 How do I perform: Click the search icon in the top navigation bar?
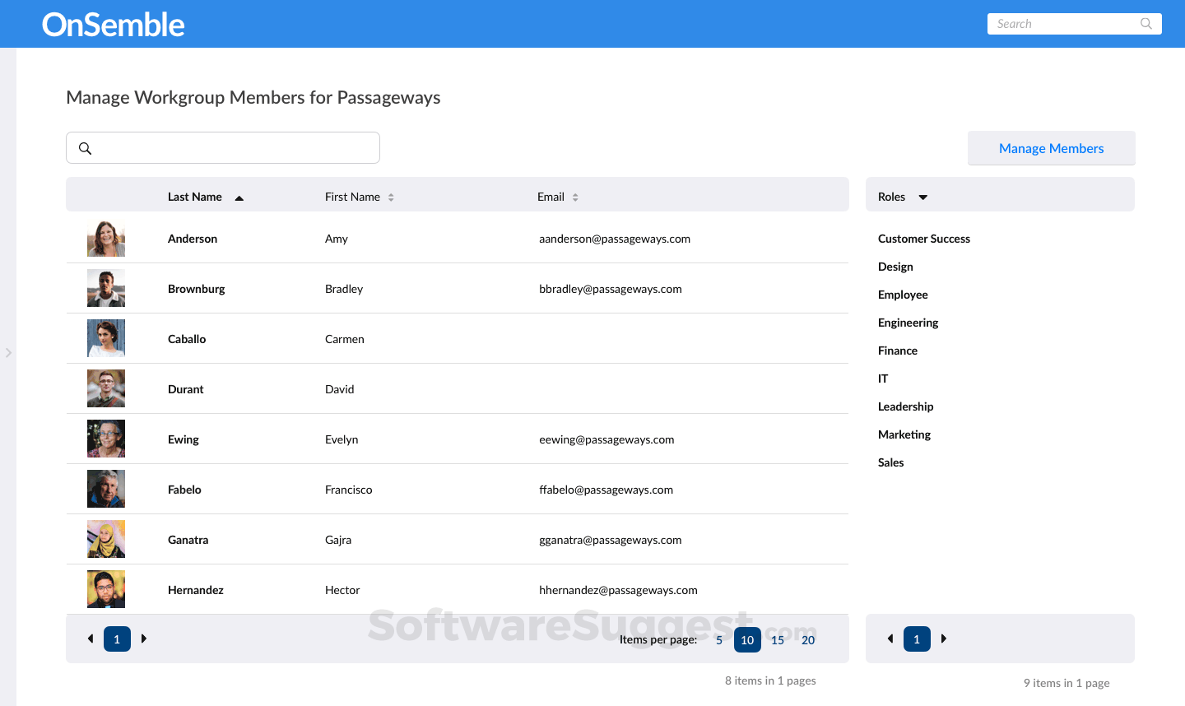tap(1145, 23)
